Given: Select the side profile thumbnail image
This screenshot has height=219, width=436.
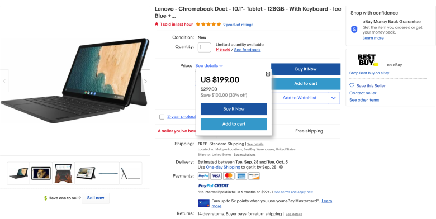Looking at the screenshot, I should [x=131, y=173].
